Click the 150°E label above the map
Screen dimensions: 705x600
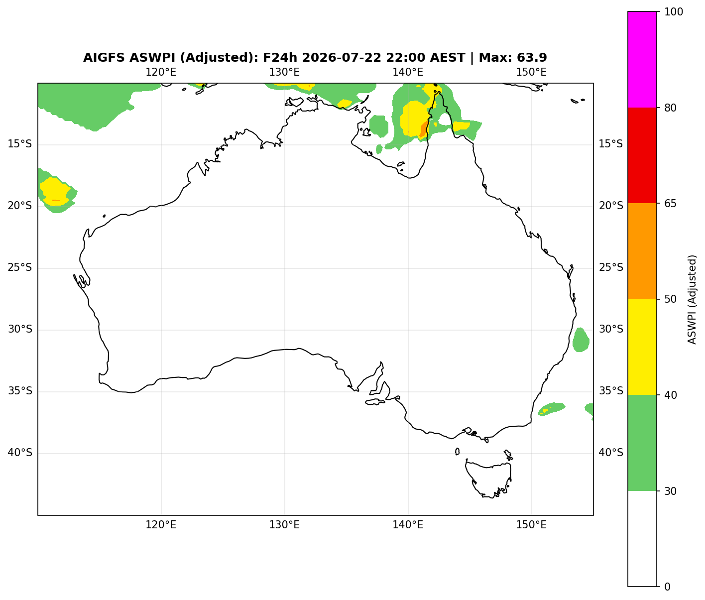point(531,72)
